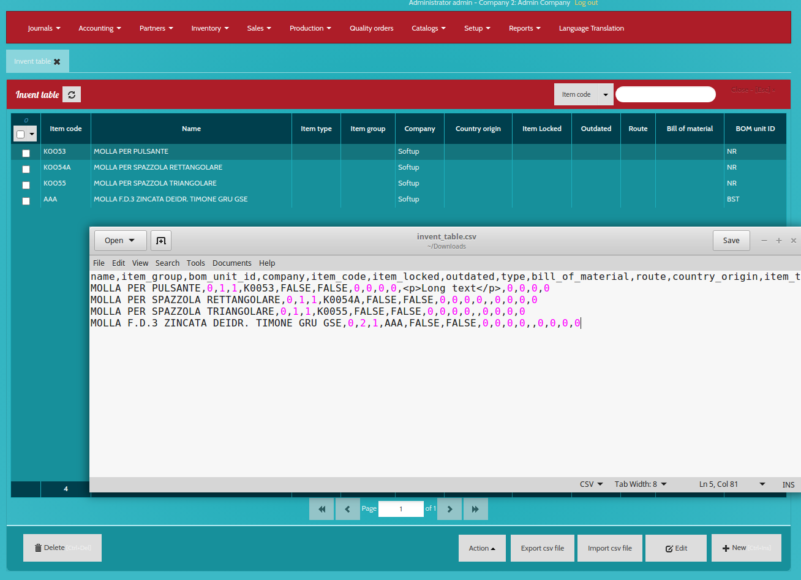
Task: Open the Documents menu in text editor
Action: 231,263
